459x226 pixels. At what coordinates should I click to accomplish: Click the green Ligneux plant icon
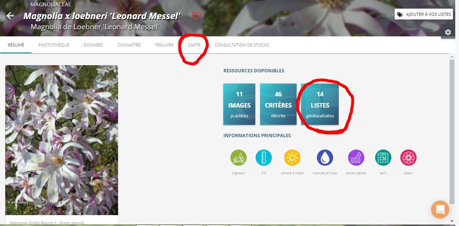(238, 158)
